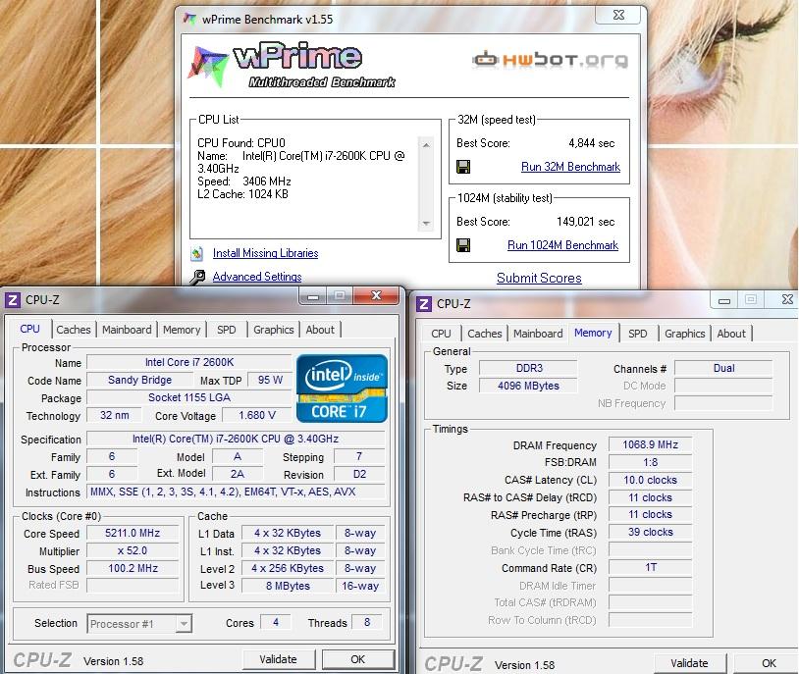Click the Core Speed 5211.0 MHz field

pyautogui.click(x=133, y=533)
